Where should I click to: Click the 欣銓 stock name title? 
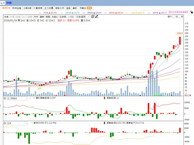[9, 3]
